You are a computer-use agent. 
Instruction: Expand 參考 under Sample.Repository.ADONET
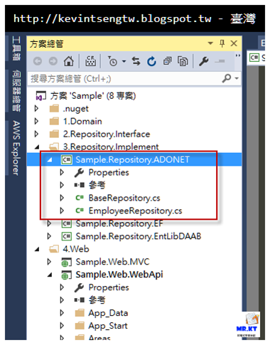point(62,185)
